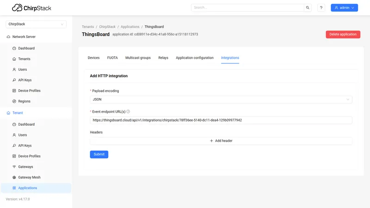Screen dimensions: 370x208
Task: Click Tenant Users person icon
Action: (x=14, y=135)
